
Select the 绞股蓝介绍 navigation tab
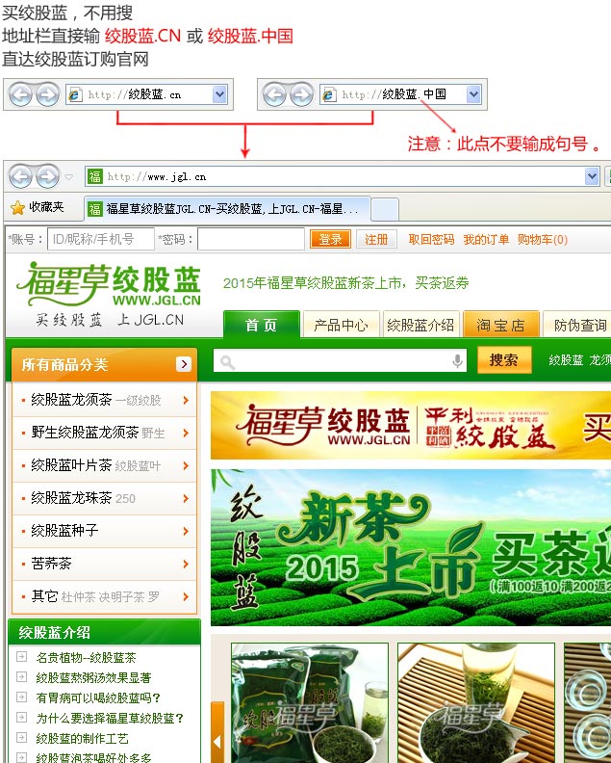click(420, 324)
